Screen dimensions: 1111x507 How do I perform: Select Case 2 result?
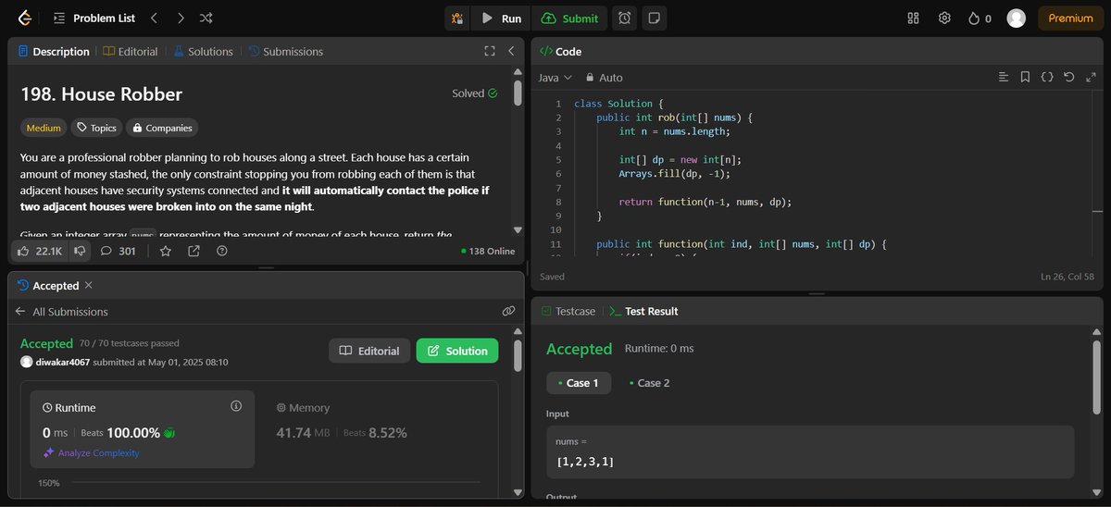coord(649,383)
